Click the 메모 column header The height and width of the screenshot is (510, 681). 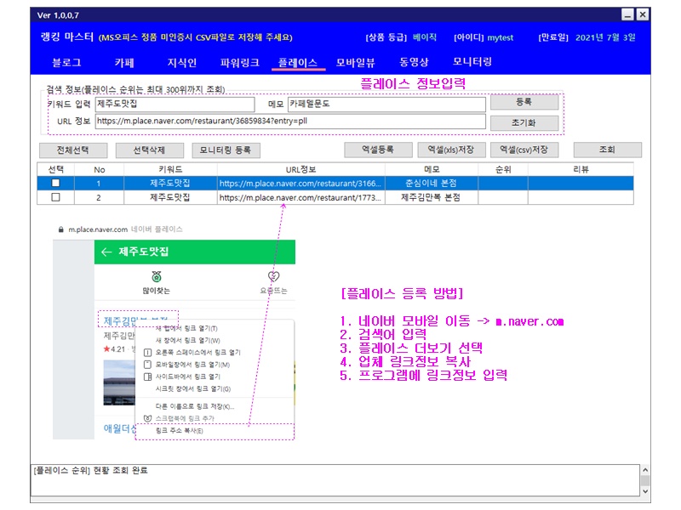coord(432,169)
